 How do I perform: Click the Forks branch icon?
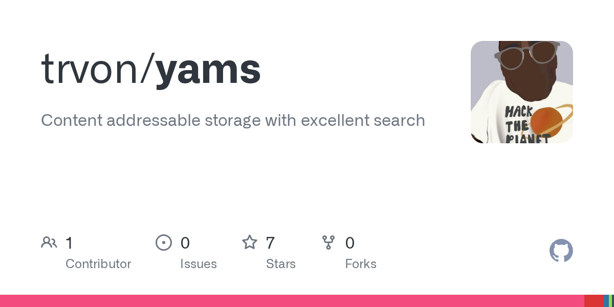(328, 243)
